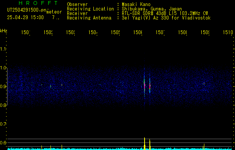Screen dimensions: 235x150
Task: Click the Receiving Location label
Action: (x=90, y=9)
